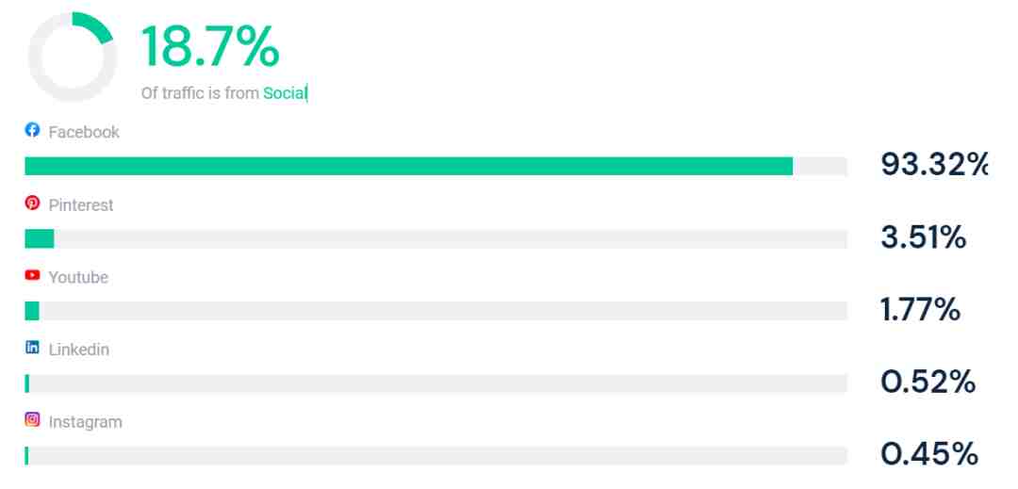1018x489 pixels.
Task: Click the Instagram traffic bar
Action: (435, 456)
